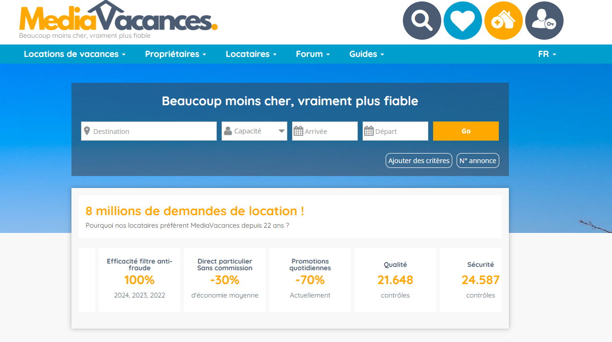Click the N° annonce button

(x=478, y=160)
